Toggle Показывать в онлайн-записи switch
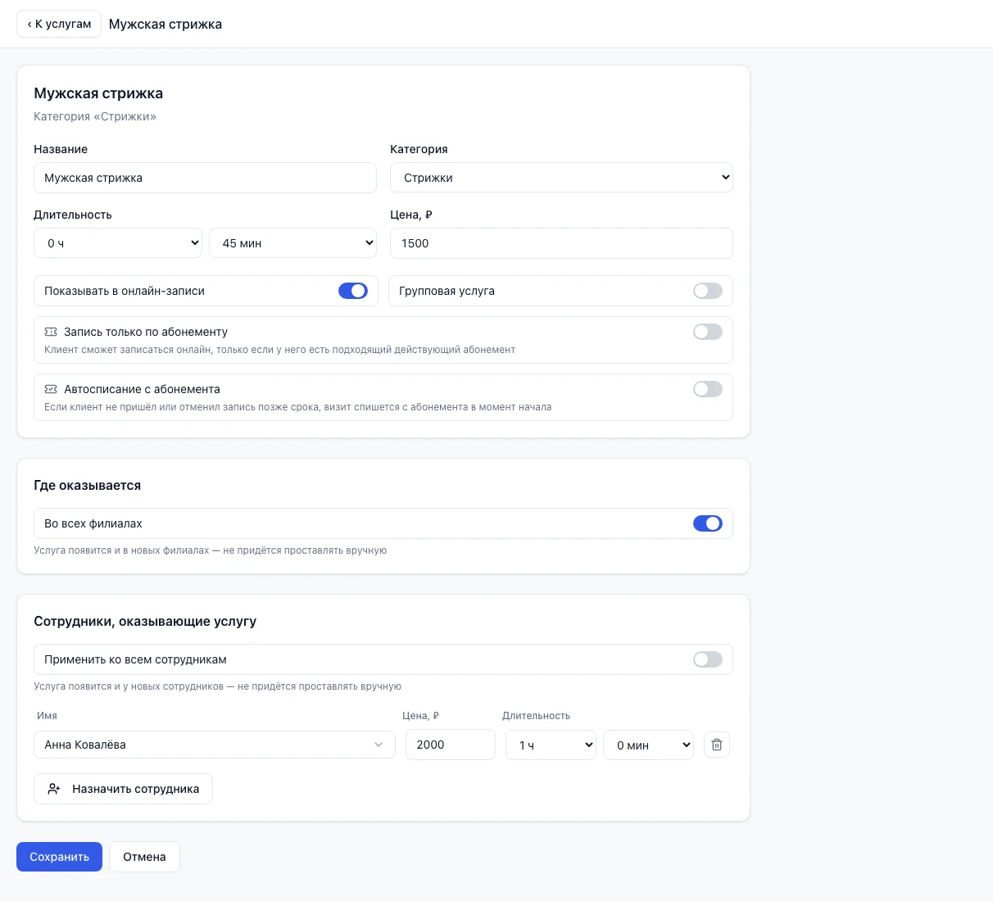This screenshot has height=901, width=993. 353,291
